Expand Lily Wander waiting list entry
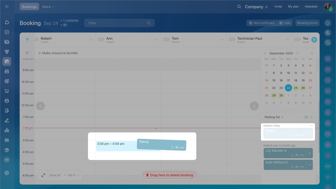The height and width of the screenshot is (189, 336). click(309, 153)
